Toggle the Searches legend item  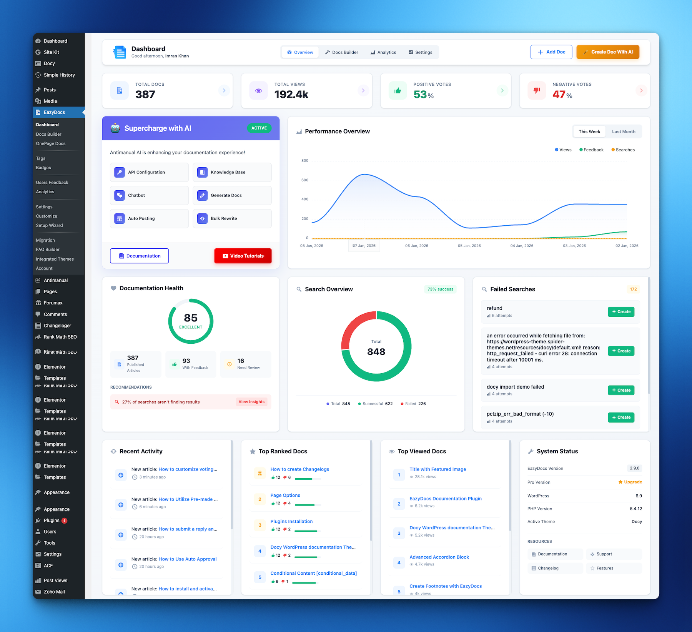click(623, 150)
